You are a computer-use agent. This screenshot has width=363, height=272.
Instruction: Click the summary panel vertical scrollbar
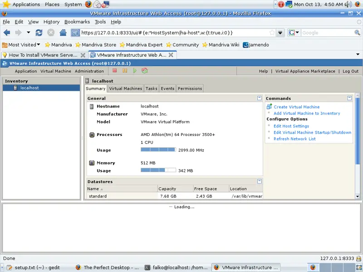[358, 130]
